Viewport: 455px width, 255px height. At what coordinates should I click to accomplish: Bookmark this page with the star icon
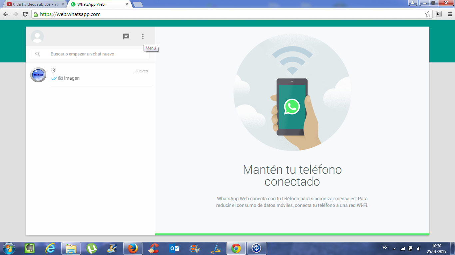click(428, 14)
